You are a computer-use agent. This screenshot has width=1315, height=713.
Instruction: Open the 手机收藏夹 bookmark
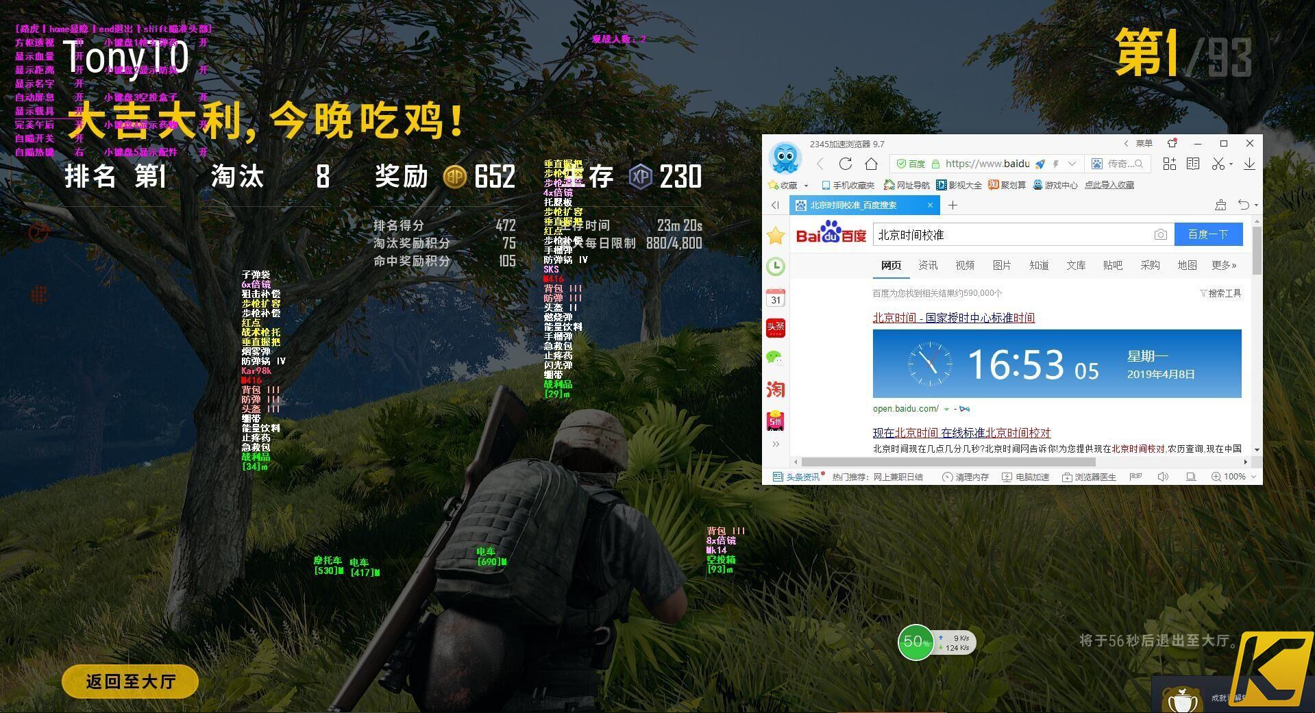tap(848, 185)
